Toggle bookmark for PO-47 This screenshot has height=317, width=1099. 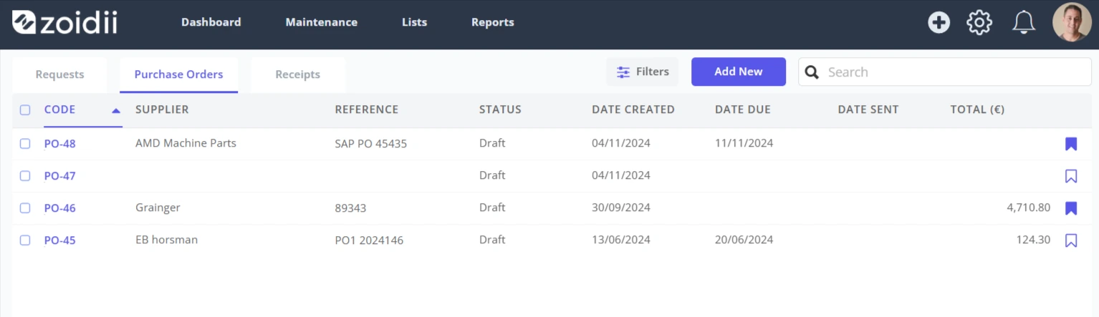pyautogui.click(x=1071, y=176)
